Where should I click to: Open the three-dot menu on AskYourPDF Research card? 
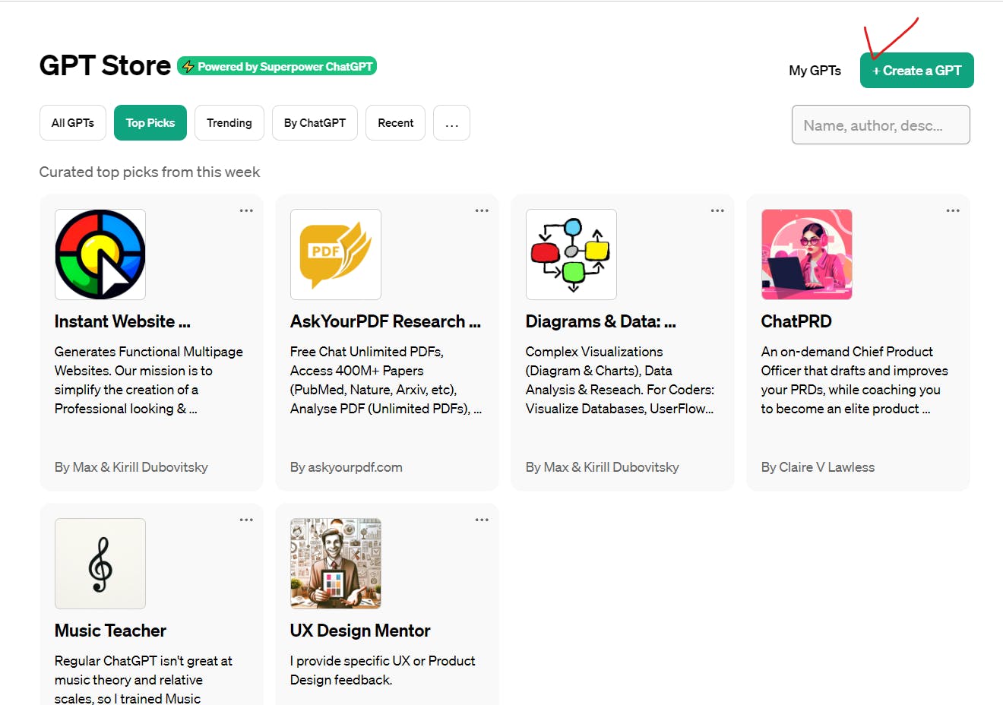click(x=482, y=210)
